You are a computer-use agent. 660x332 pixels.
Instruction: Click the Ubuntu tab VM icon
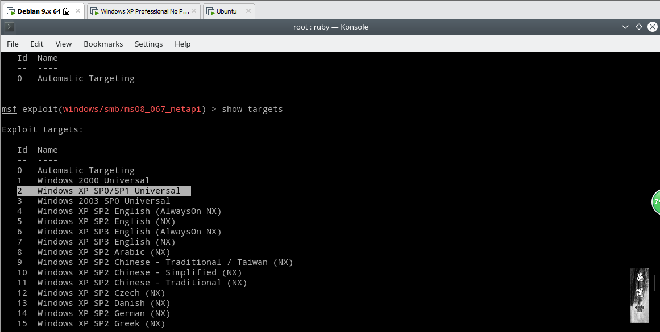(210, 11)
